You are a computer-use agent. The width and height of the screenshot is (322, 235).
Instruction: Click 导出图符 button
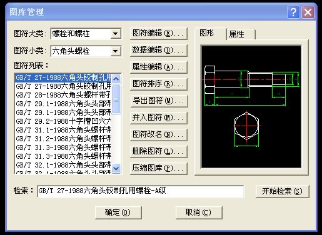click(159, 101)
